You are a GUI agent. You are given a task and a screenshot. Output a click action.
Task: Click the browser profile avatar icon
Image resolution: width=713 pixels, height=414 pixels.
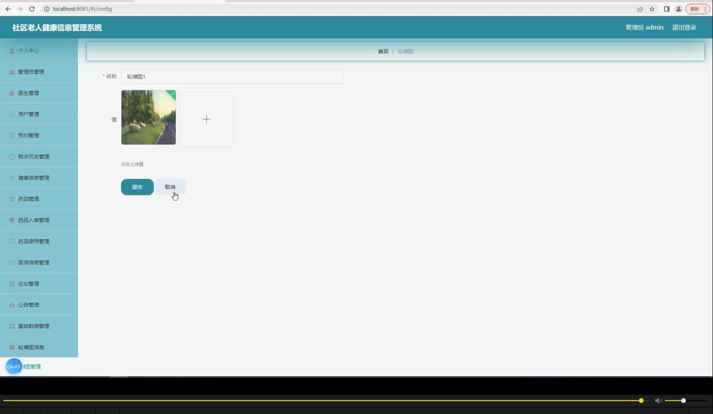679,9
